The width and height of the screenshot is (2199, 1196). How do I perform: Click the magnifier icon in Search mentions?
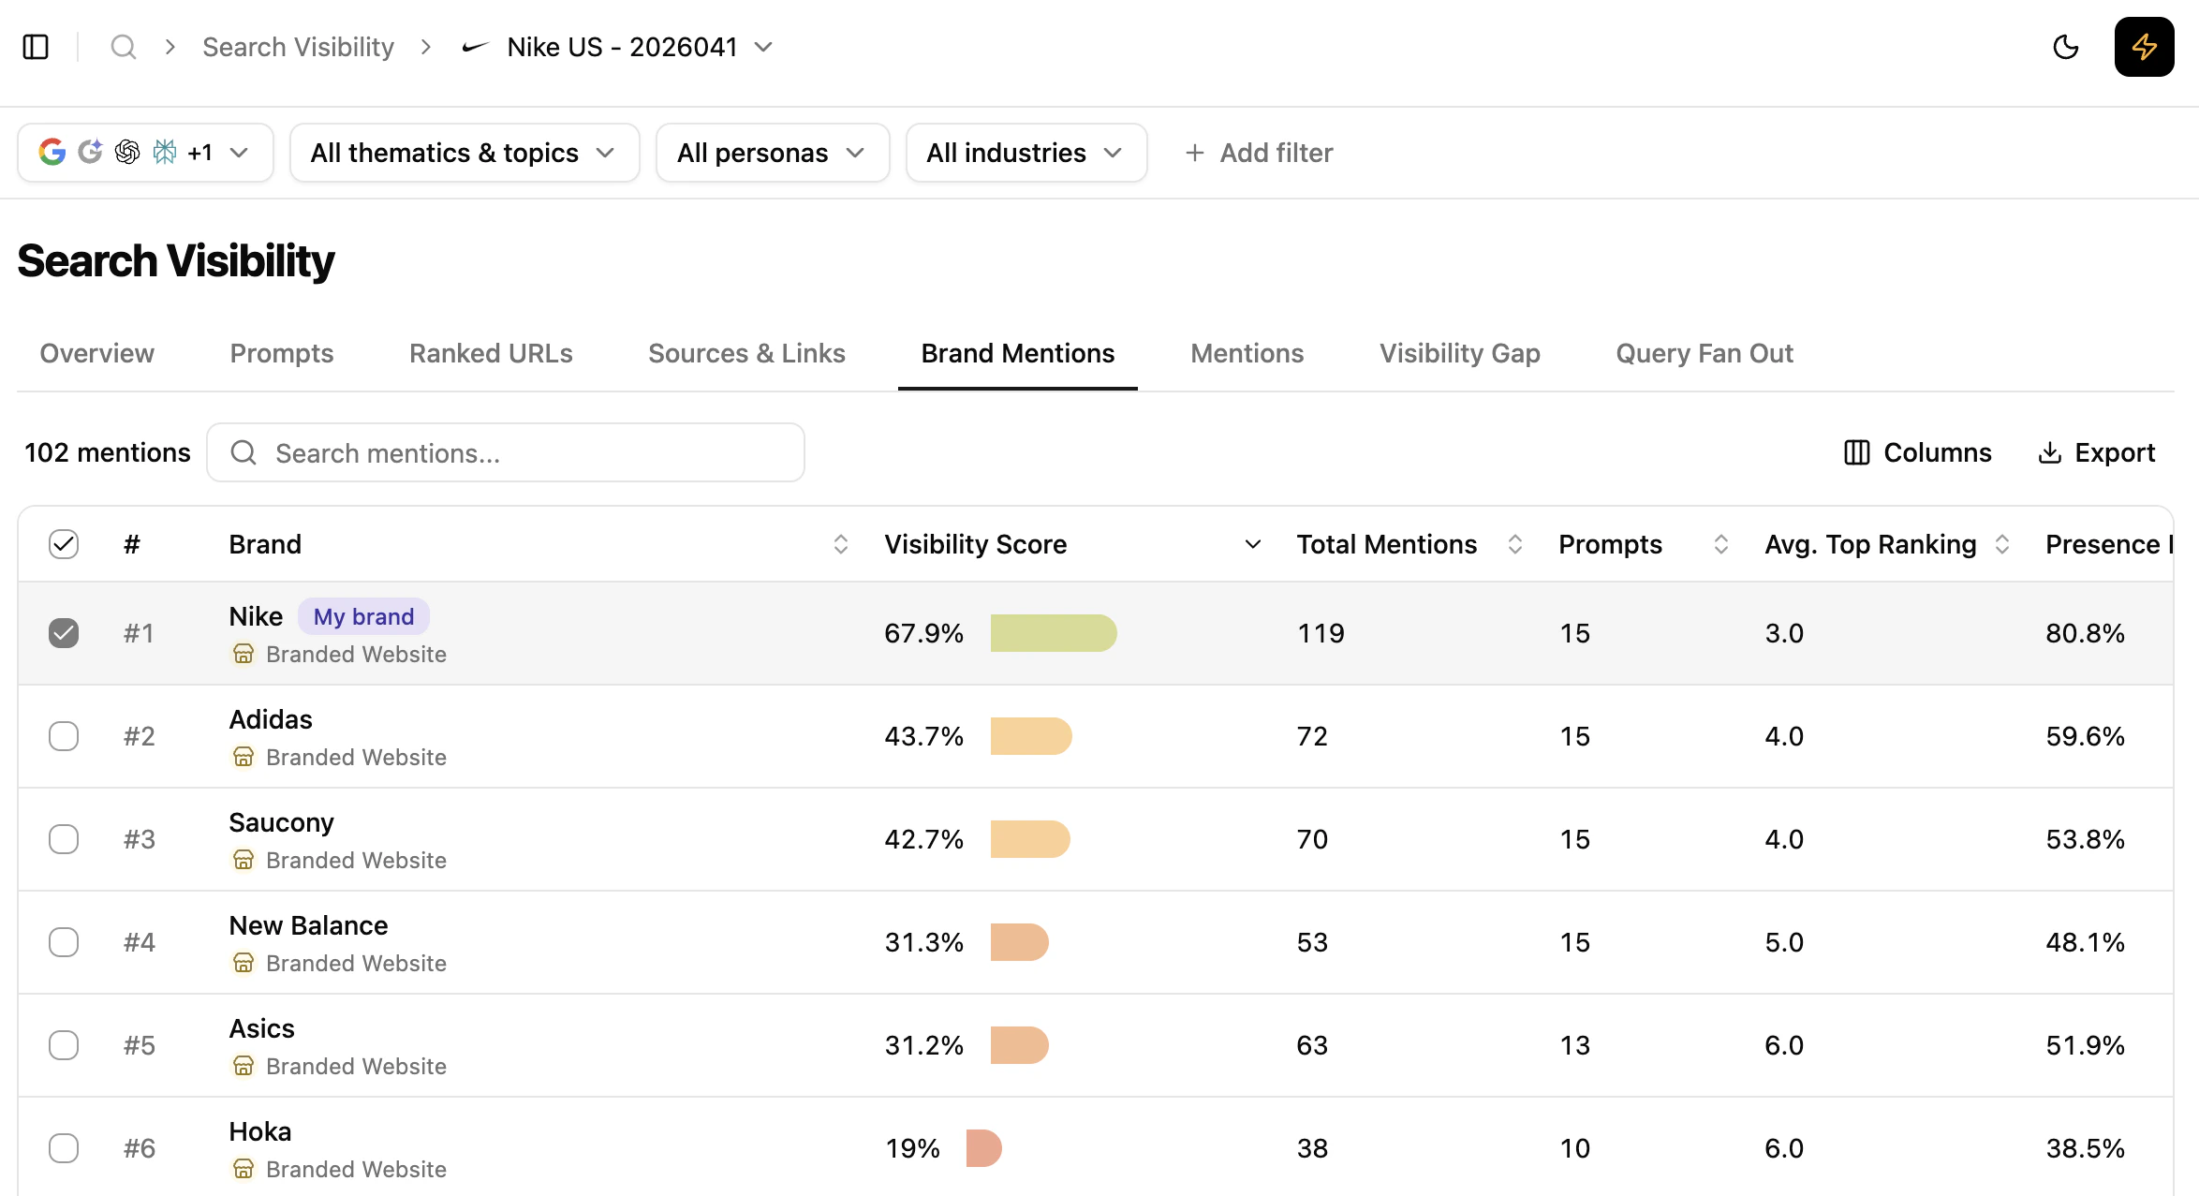pyautogui.click(x=244, y=452)
